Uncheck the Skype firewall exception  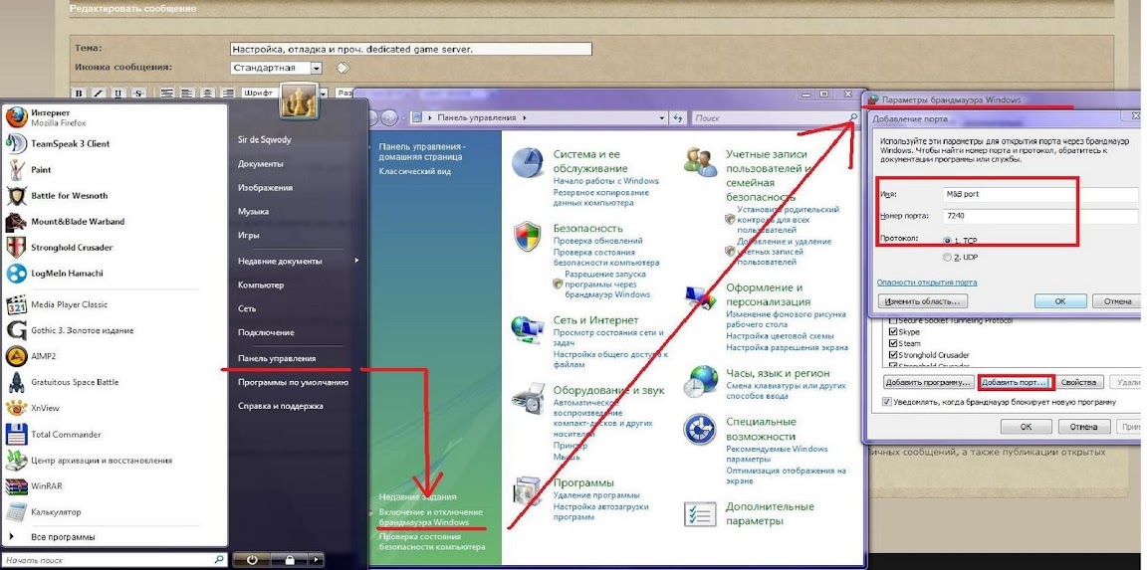click(x=892, y=332)
